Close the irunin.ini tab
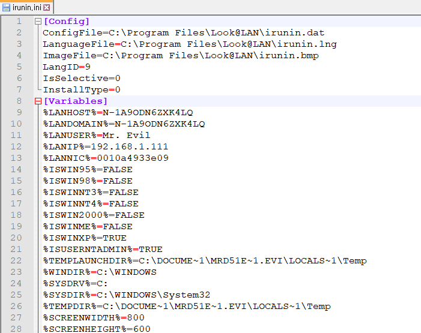 tap(46, 8)
